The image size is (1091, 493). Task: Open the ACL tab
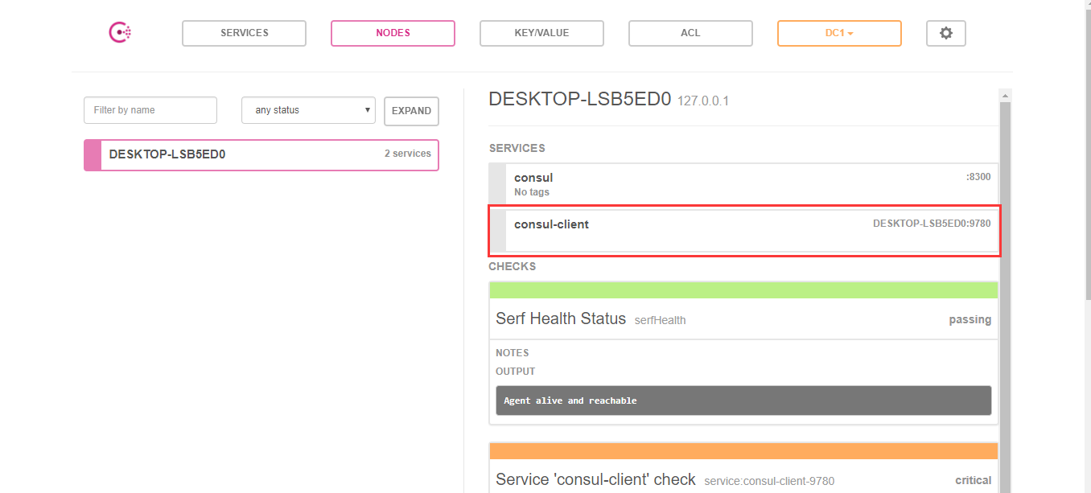[691, 33]
